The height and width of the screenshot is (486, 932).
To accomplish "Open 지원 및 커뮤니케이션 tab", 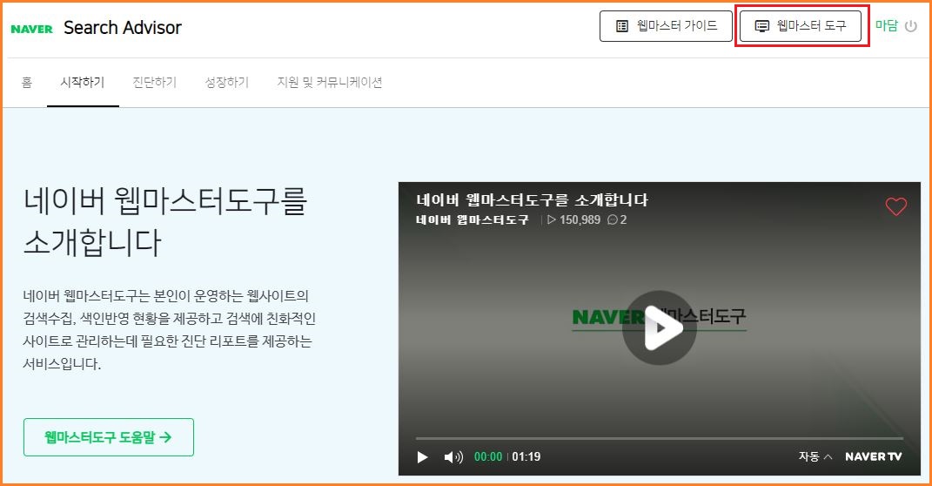I will [x=329, y=82].
